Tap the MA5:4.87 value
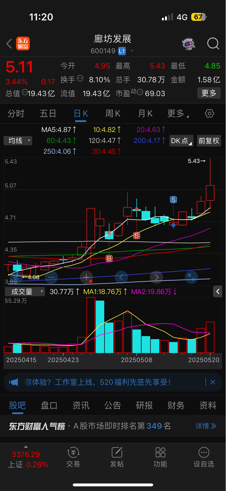This screenshot has height=491, width=226. coord(59,129)
